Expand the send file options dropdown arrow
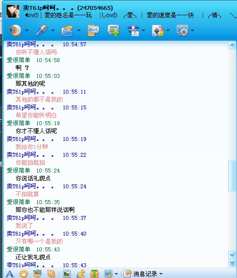 click(x=79, y=31)
